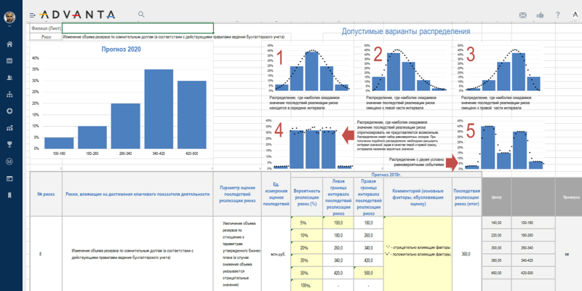The height and width of the screenshot is (291, 582).
Task: Select the Филиал (Лист) input cell
Action: 137,28
